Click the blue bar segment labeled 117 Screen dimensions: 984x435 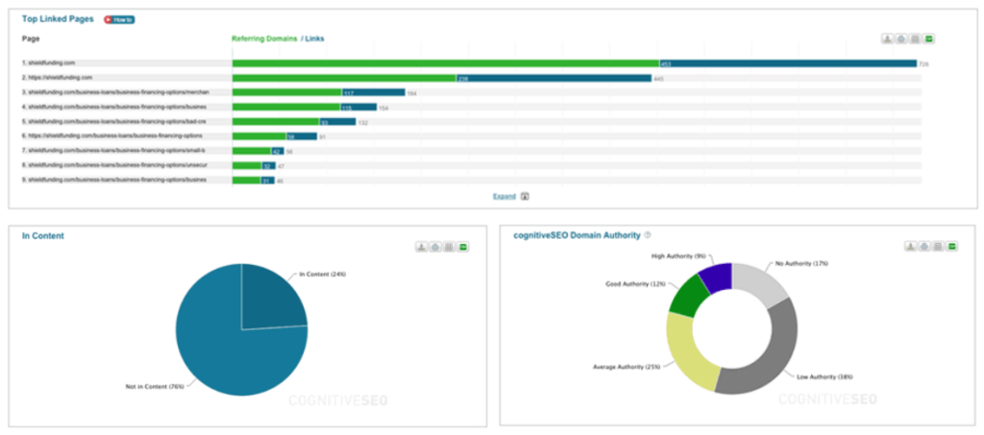(x=374, y=92)
